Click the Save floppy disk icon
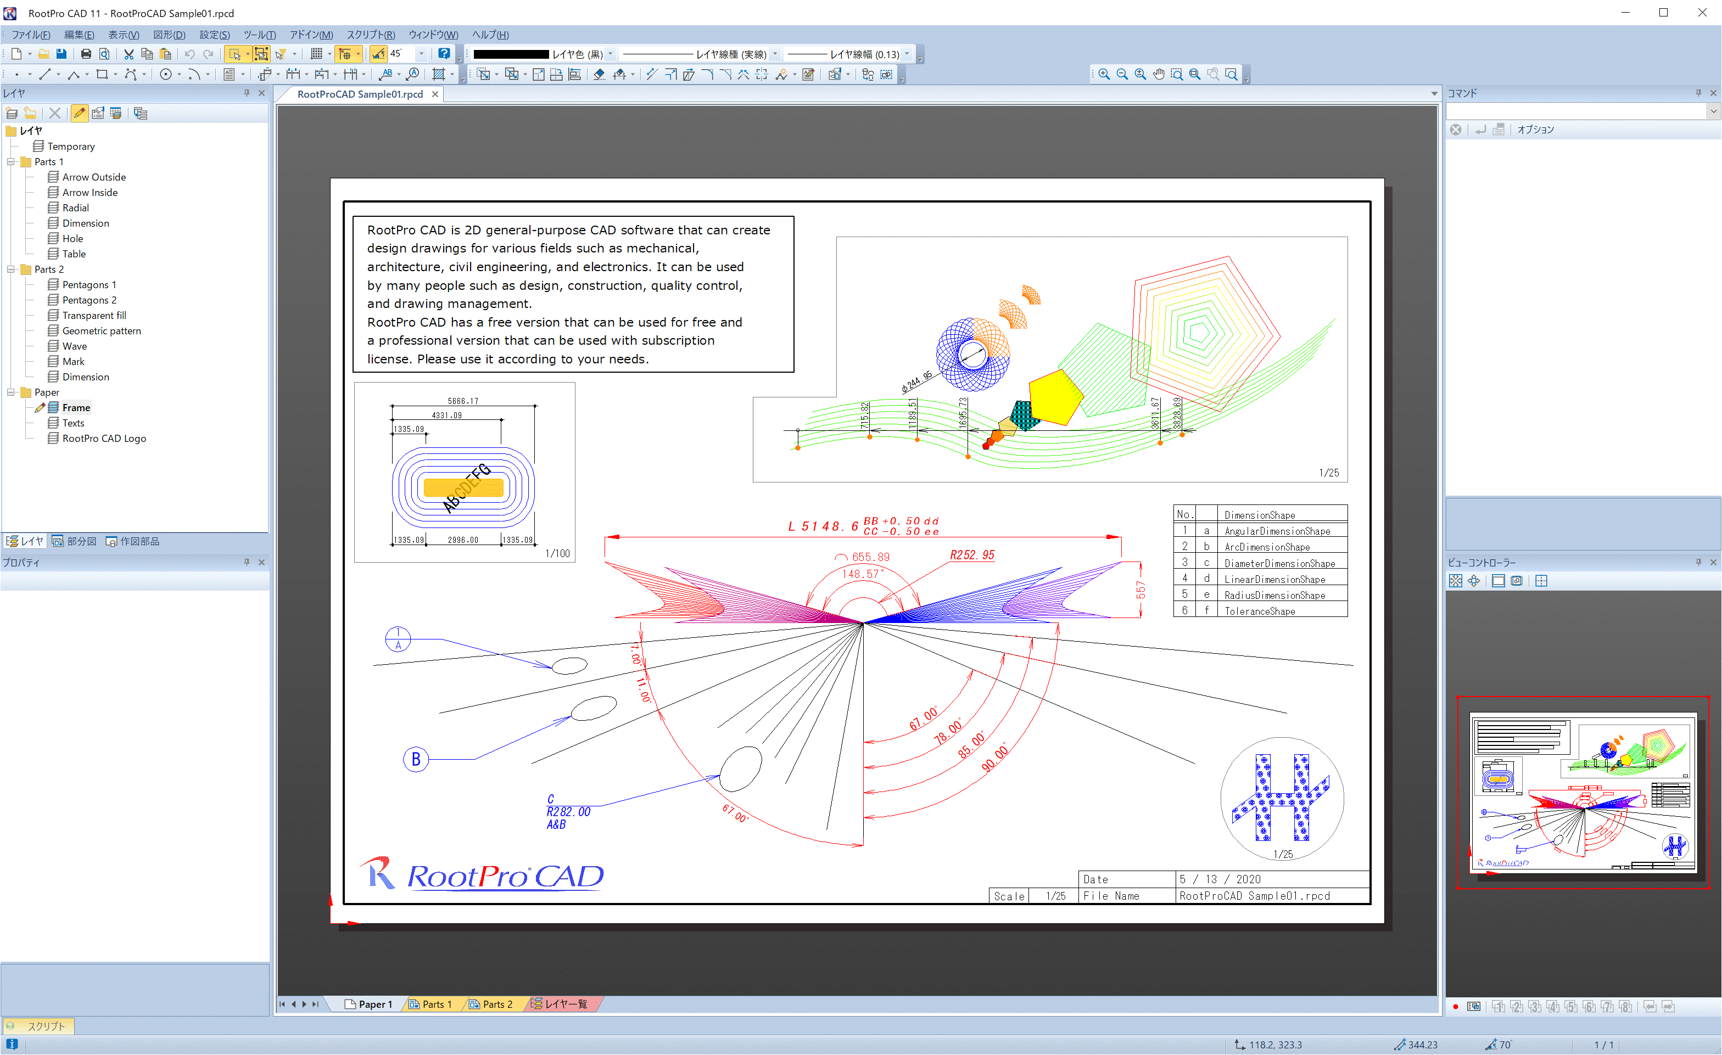1722x1055 pixels. click(x=62, y=54)
